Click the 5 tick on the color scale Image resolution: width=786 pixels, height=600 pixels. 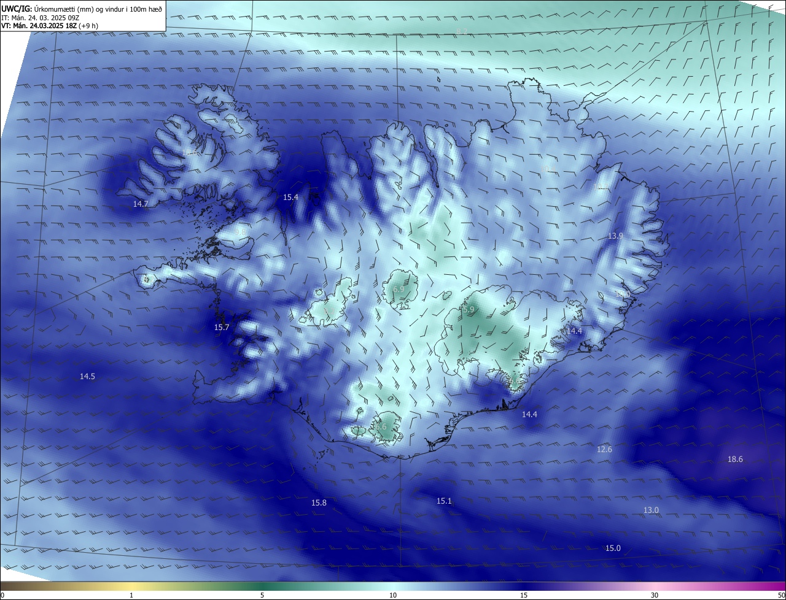point(262,595)
